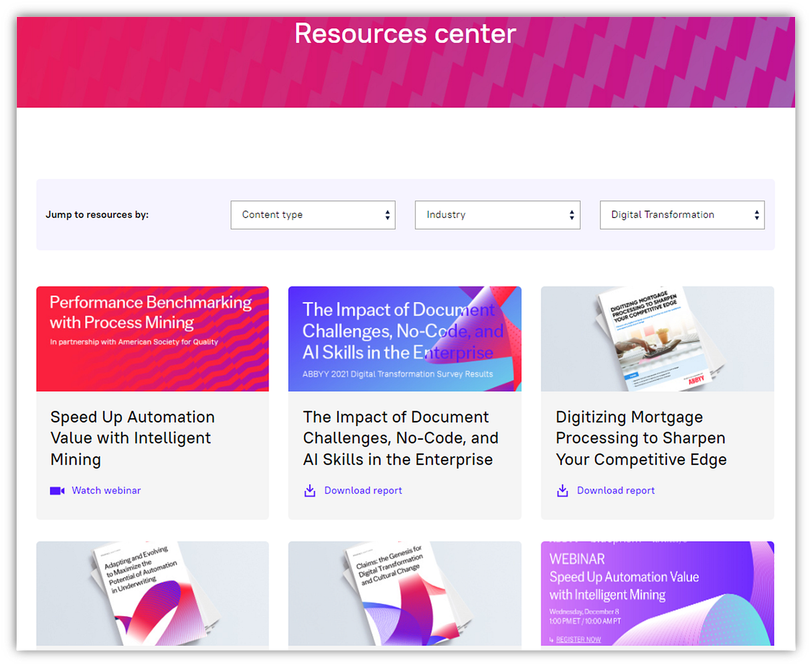Image resolution: width=812 pixels, height=667 pixels.
Task: Open the Industry dropdown
Action: pyautogui.click(x=497, y=215)
